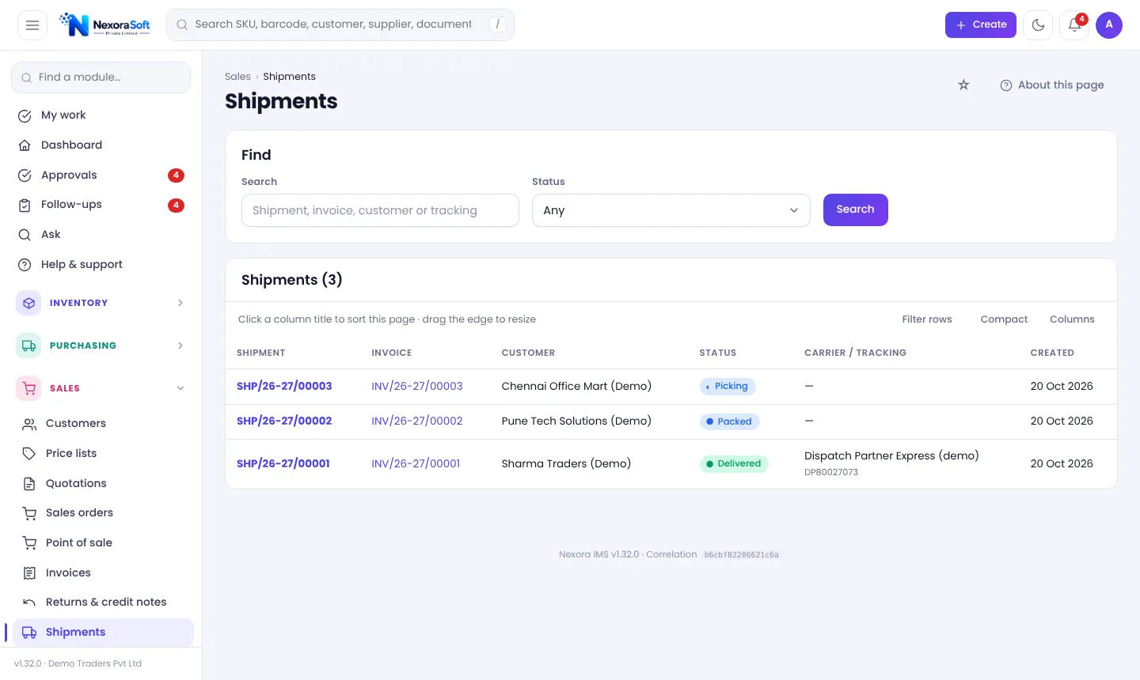The width and height of the screenshot is (1140, 680).
Task: Toggle Compact table view
Action: [x=1004, y=319]
